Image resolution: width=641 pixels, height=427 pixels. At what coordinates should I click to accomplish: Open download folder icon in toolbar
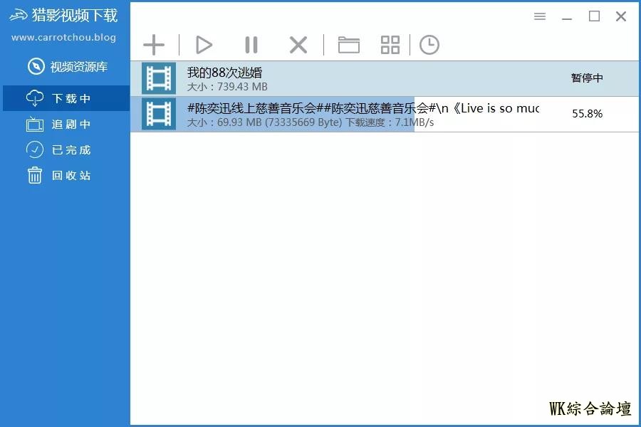[x=348, y=46]
